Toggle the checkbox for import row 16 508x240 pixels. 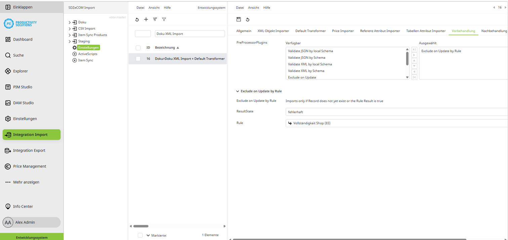[138, 58]
